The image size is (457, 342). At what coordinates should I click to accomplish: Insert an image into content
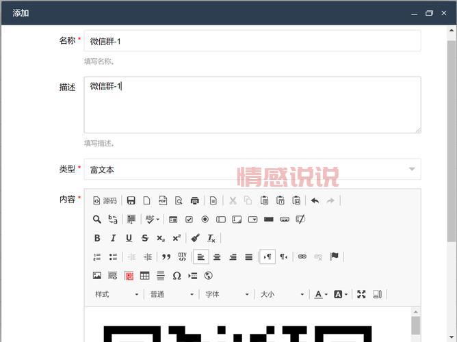(97, 275)
